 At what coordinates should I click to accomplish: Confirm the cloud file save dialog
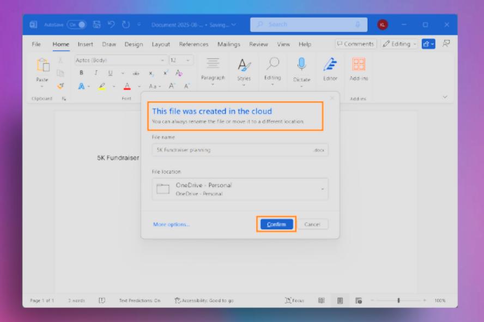point(276,224)
